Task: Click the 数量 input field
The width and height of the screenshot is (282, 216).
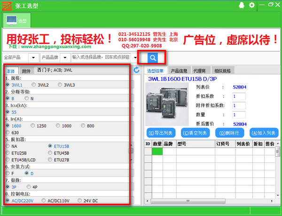Action: [239, 115]
